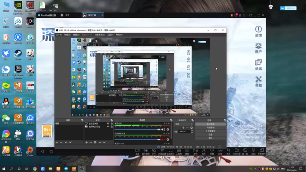Open the scene transition type dropdown
The width and height of the screenshot is (306, 172).
coord(184,124)
